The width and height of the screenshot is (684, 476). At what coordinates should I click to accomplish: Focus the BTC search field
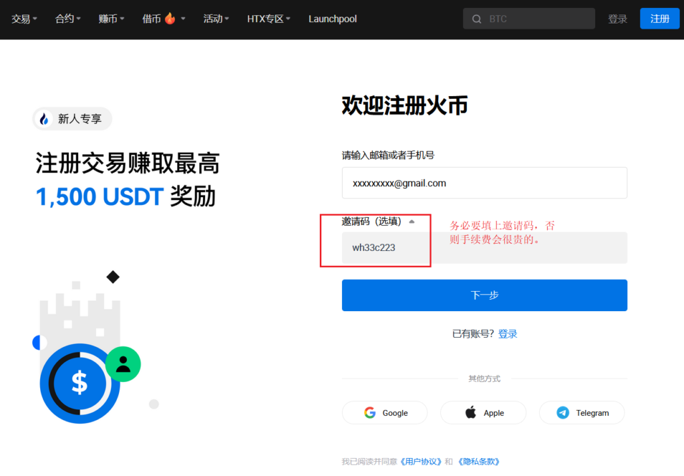(529, 19)
